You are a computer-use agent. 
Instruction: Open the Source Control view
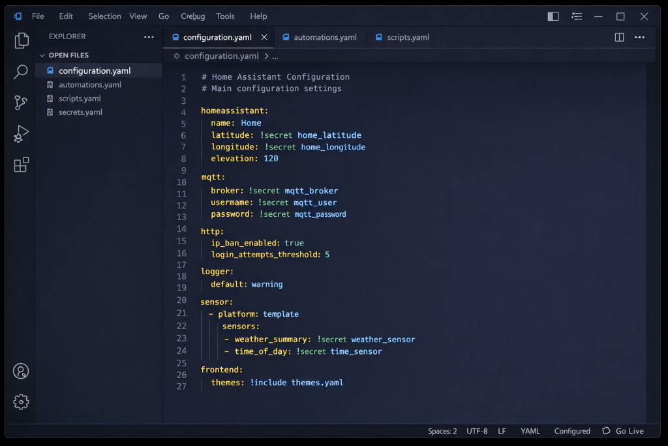click(20, 103)
